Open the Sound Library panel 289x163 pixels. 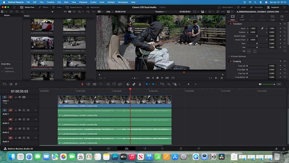pyautogui.click(x=74, y=7)
